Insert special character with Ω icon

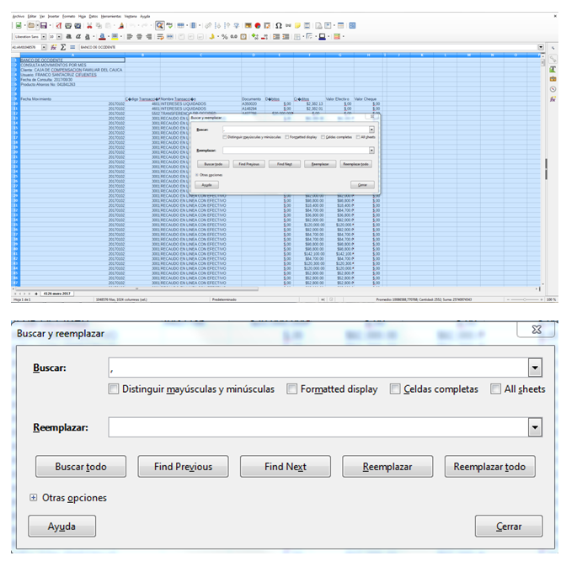(279, 26)
